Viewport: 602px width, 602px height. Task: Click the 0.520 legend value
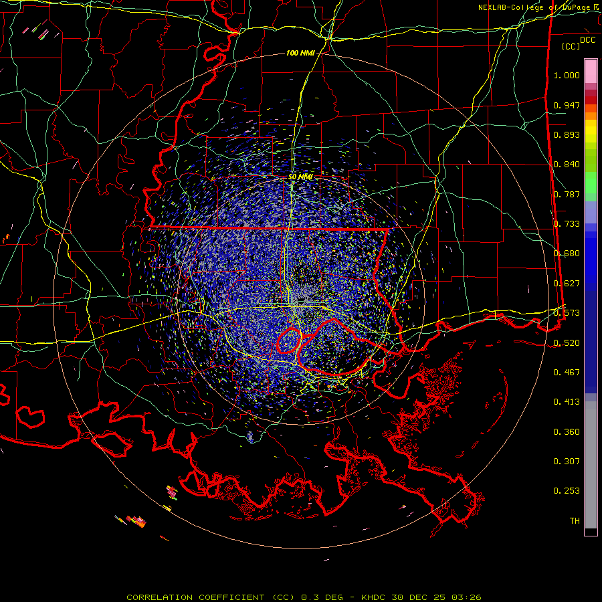[567, 343]
